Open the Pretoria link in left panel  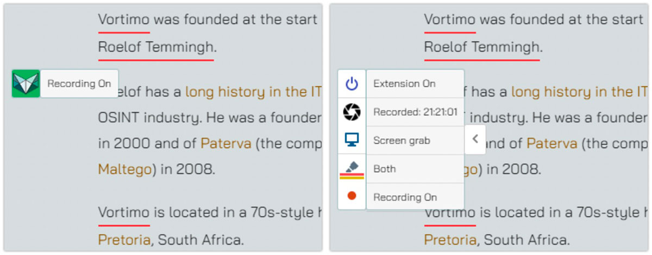tap(124, 239)
